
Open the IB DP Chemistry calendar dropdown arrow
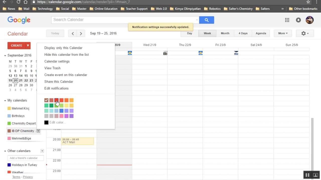pyautogui.click(x=38, y=131)
